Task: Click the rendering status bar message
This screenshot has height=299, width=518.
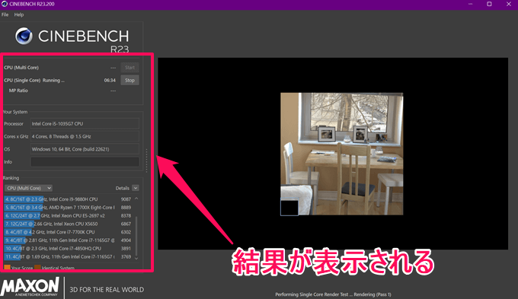Action: [333, 294]
